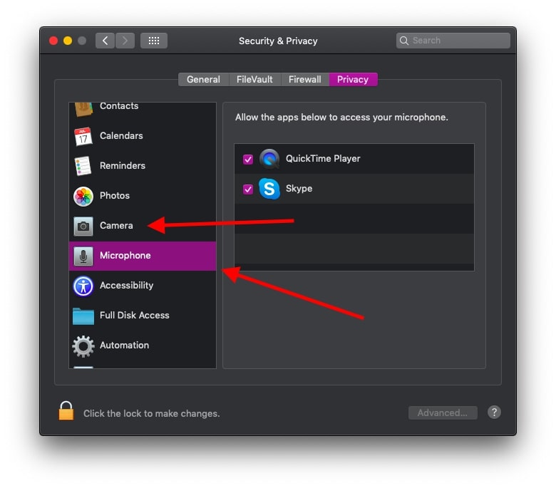Click the Full Disk Access folder icon
This screenshot has height=488, width=556.
point(83,316)
